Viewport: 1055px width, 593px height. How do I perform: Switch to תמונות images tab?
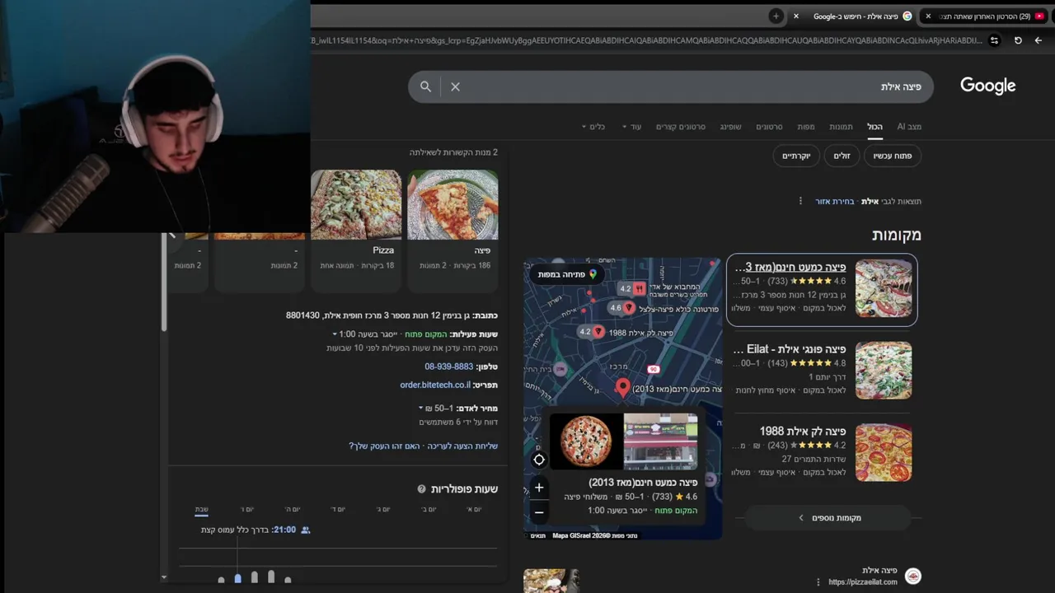pyautogui.click(x=841, y=127)
